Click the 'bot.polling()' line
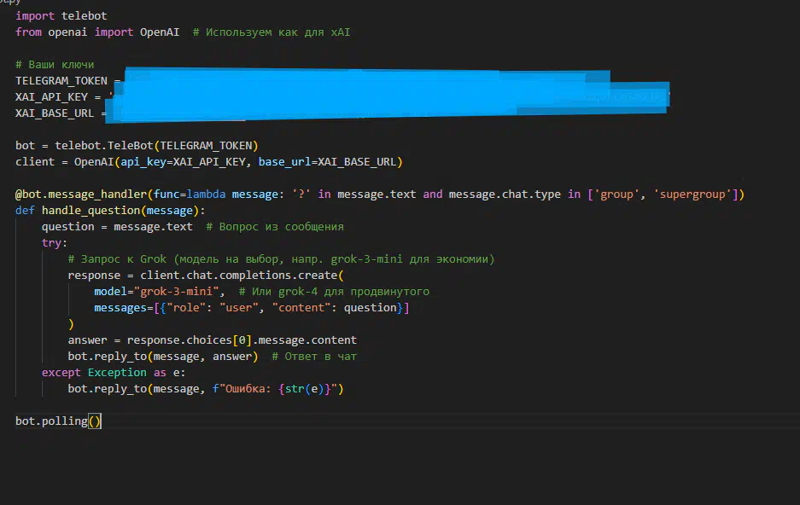This screenshot has width=800, height=505. (58, 421)
